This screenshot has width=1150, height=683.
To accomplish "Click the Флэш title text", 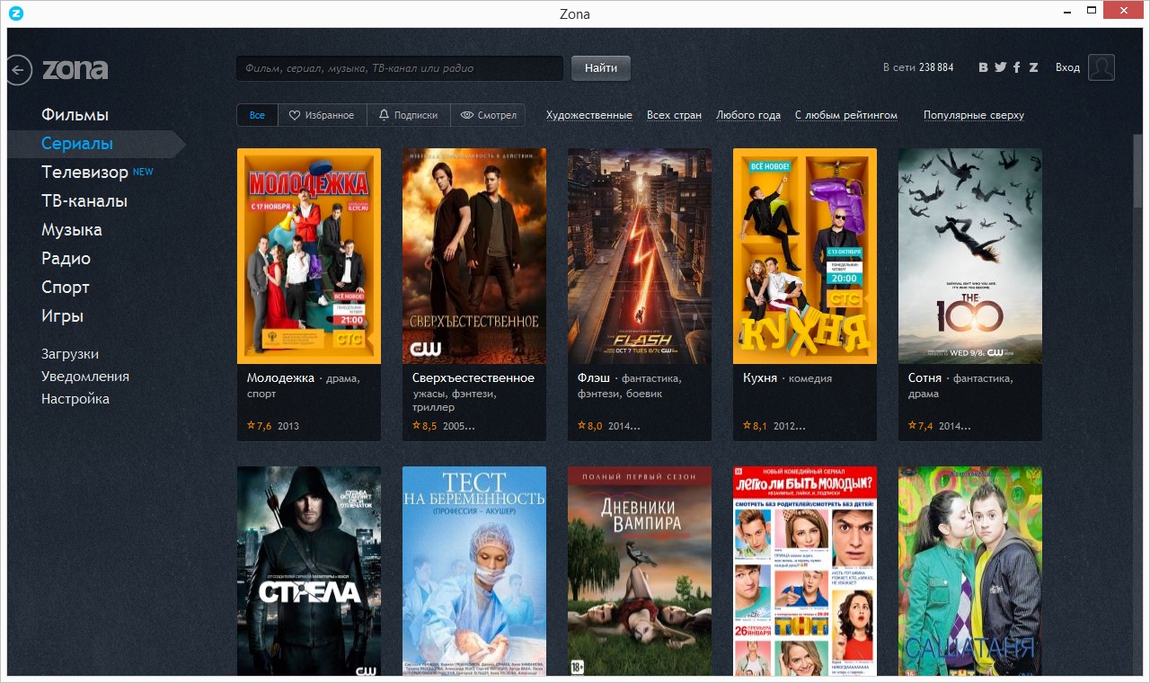I will [x=594, y=378].
